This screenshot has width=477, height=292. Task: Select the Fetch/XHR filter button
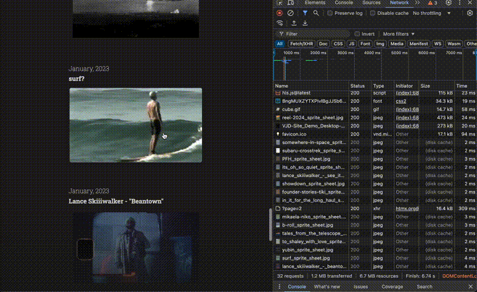pos(301,44)
